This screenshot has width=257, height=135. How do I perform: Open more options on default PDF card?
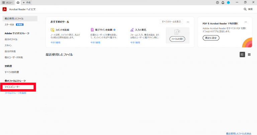tap(246, 22)
